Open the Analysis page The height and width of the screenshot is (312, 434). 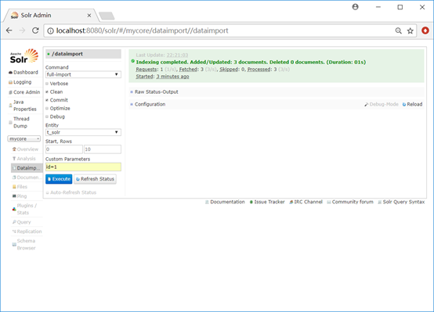pos(24,159)
